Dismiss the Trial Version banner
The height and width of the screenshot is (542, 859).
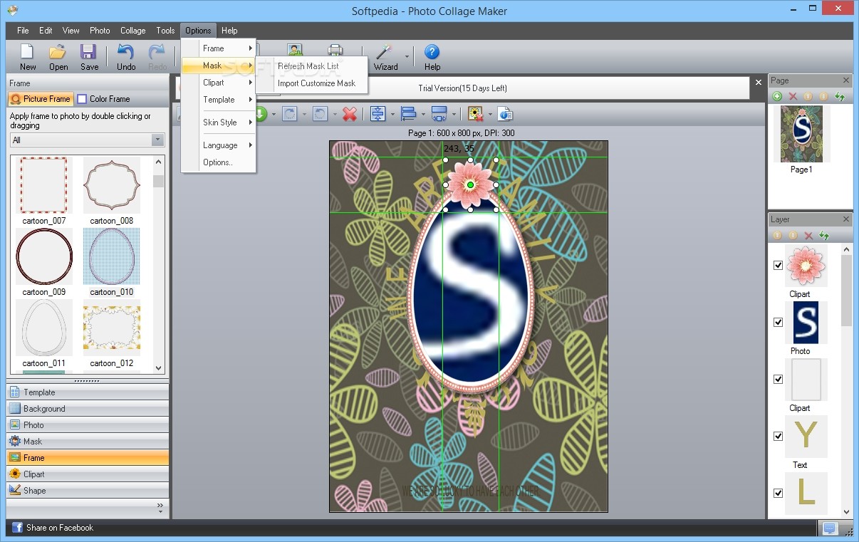[758, 83]
